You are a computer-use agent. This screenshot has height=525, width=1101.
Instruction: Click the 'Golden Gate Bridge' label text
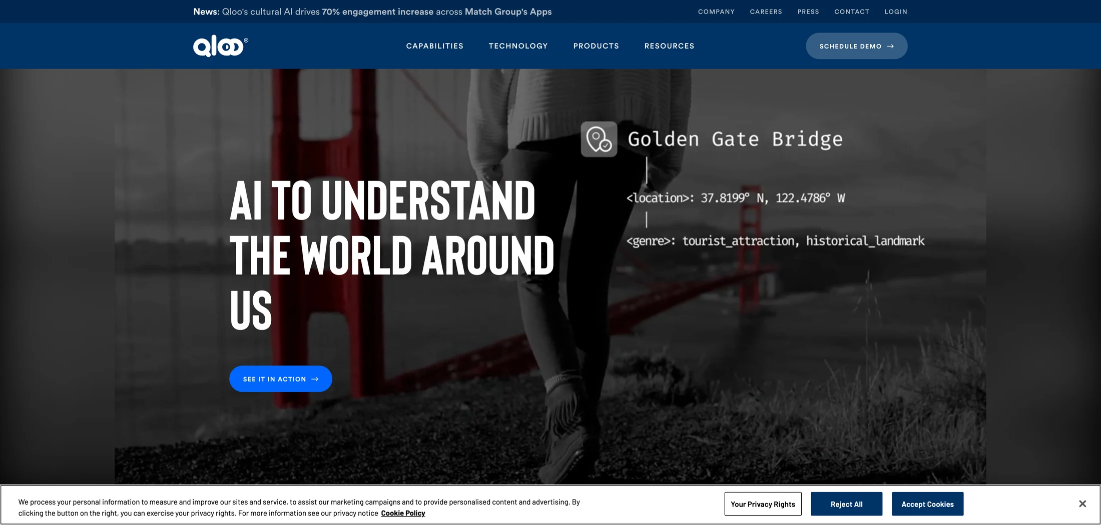(735, 139)
